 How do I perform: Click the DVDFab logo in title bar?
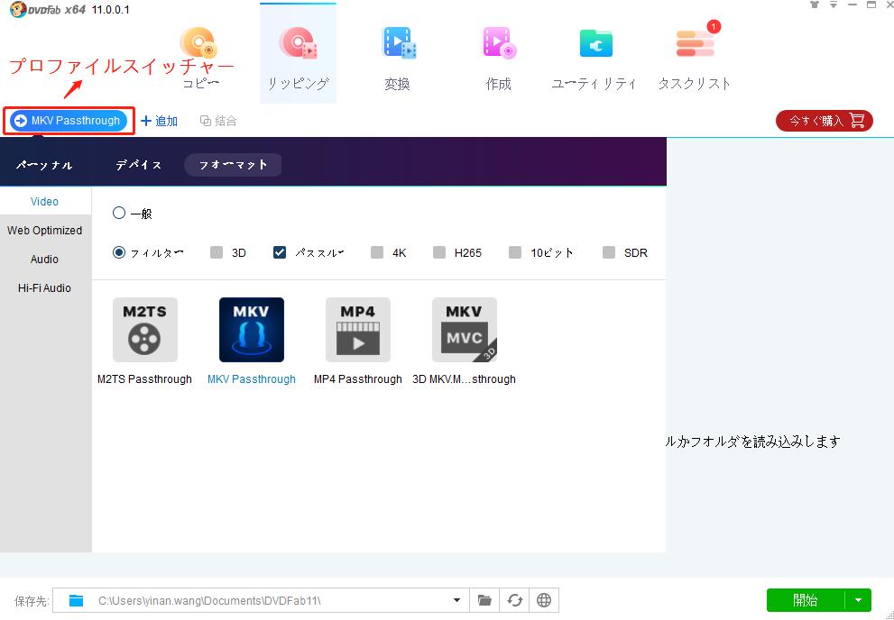(x=18, y=9)
